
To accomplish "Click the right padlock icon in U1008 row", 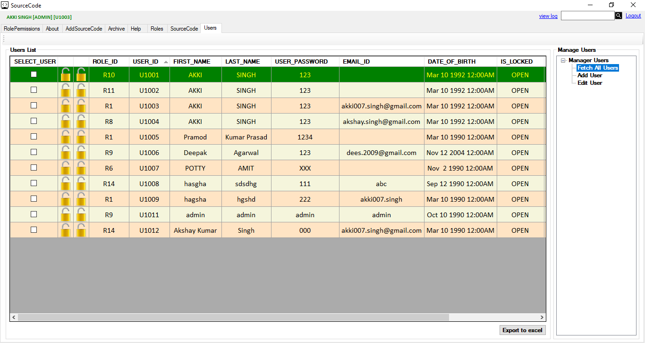I will [x=81, y=183].
